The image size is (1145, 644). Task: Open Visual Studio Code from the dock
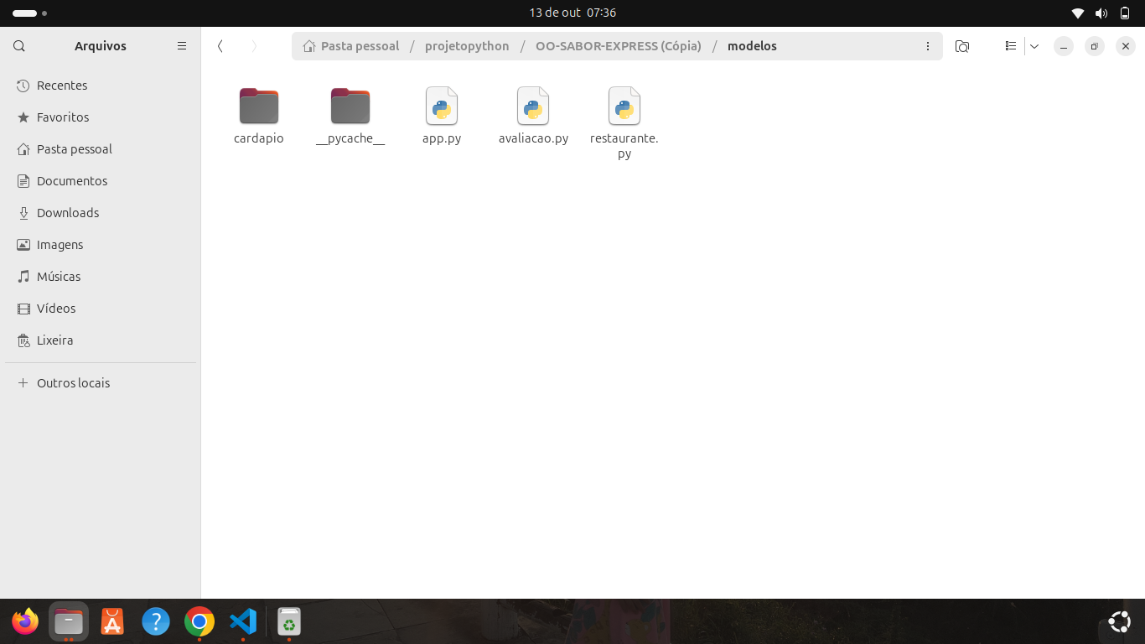pos(243,621)
